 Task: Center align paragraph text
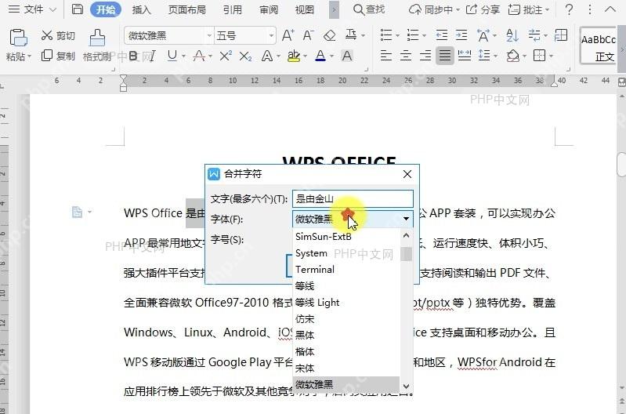(406, 56)
